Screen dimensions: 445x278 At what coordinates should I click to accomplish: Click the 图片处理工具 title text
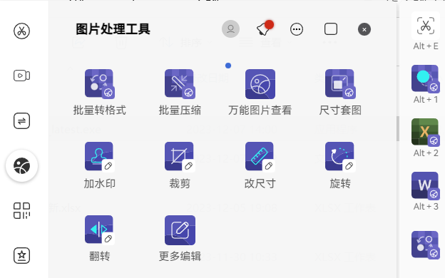113,29
